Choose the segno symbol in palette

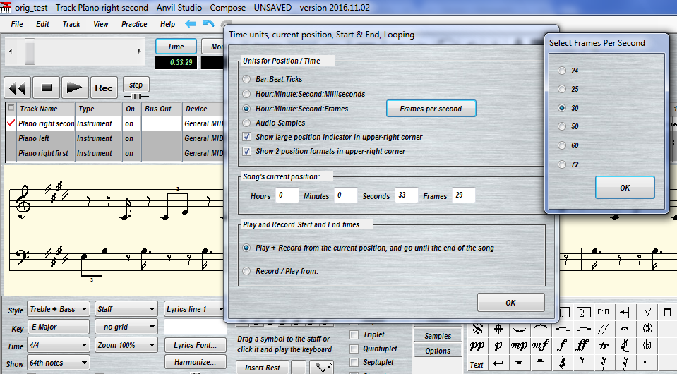coord(478,329)
